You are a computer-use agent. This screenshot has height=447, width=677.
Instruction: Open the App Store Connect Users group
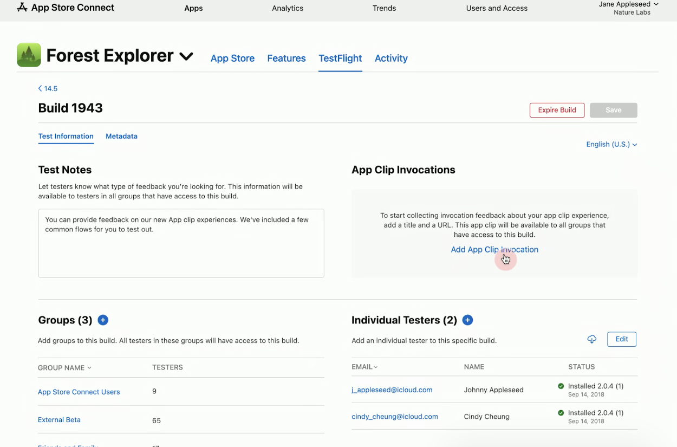click(x=79, y=392)
